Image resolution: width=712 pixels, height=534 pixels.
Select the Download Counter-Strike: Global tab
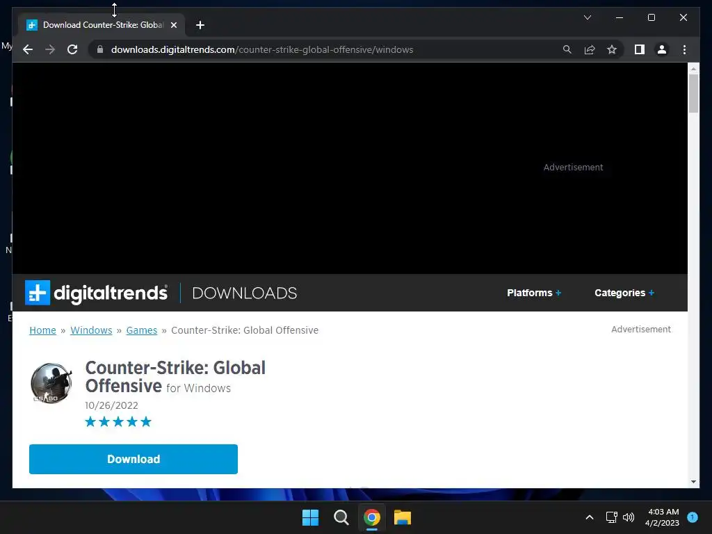pyautogui.click(x=102, y=25)
